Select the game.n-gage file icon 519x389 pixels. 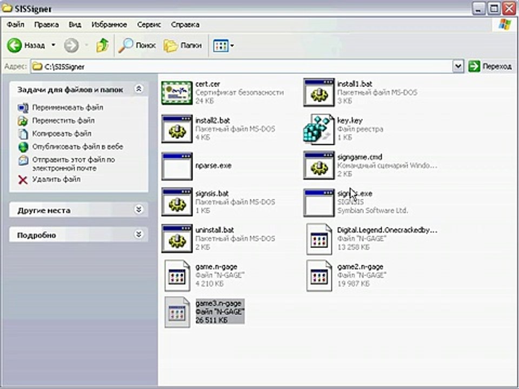[x=177, y=276]
